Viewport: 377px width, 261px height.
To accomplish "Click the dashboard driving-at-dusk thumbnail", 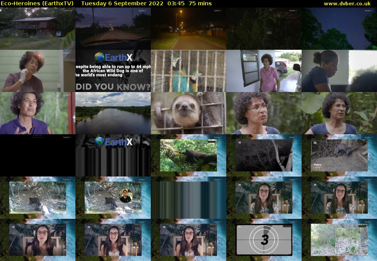I will (112, 29).
